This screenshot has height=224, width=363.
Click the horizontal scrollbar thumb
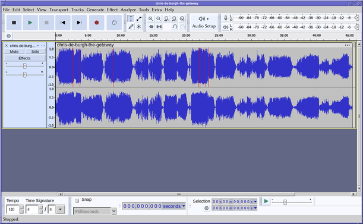(179, 194)
